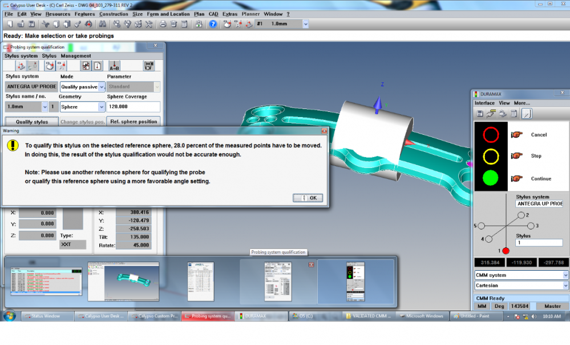Select stylus position 5 circle
This screenshot has width=570, height=345.
481,226
